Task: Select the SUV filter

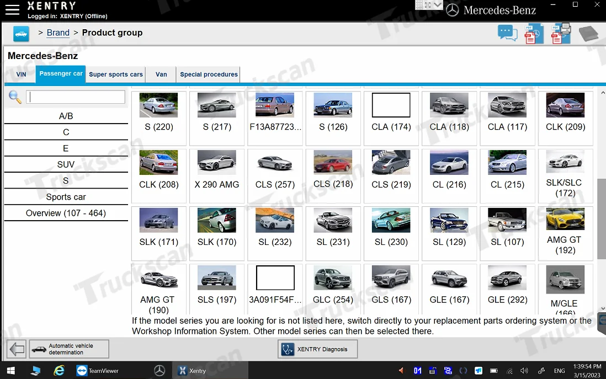Action: click(66, 164)
